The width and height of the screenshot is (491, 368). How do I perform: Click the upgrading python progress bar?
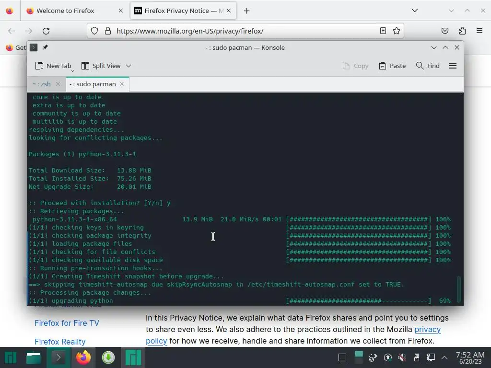(359, 301)
